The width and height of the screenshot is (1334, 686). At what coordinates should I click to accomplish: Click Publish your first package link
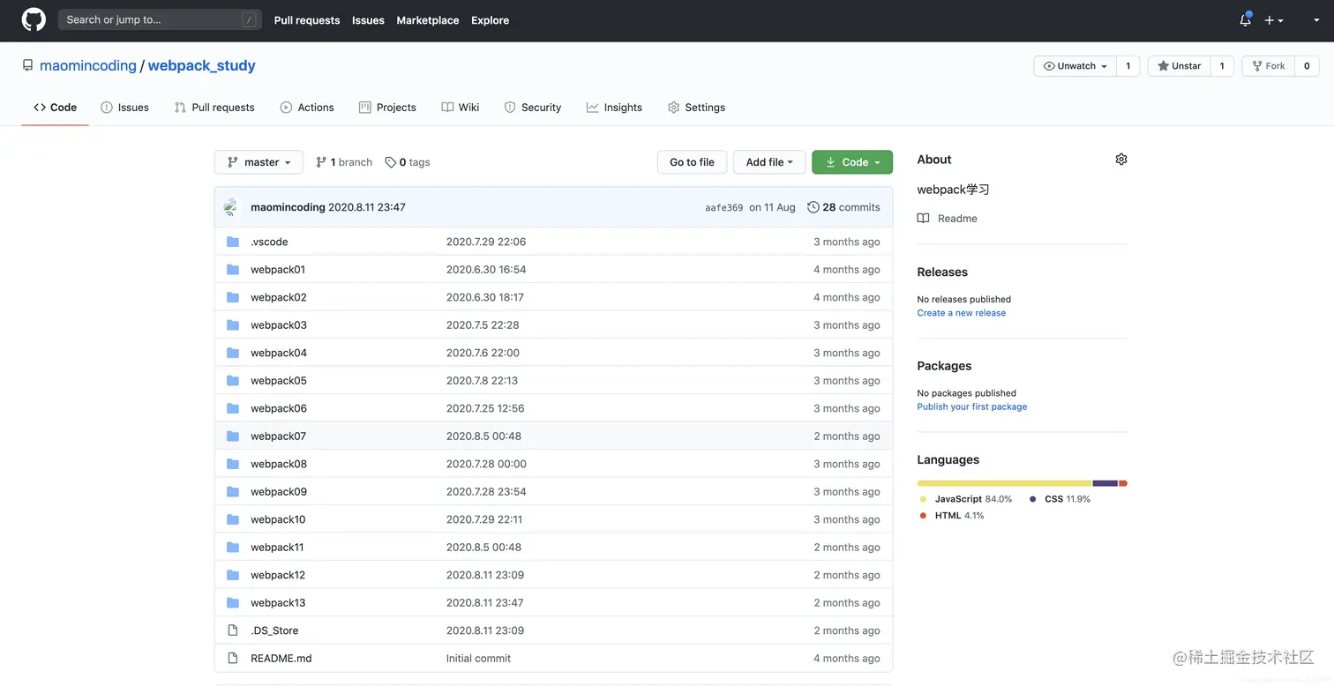point(971,406)
